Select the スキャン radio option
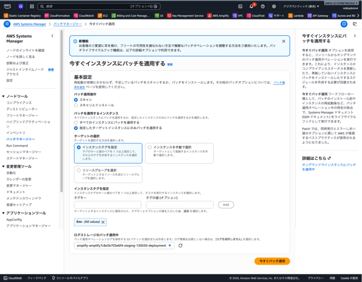Screen dimensions: 362x282 click(x=76, y=100)
